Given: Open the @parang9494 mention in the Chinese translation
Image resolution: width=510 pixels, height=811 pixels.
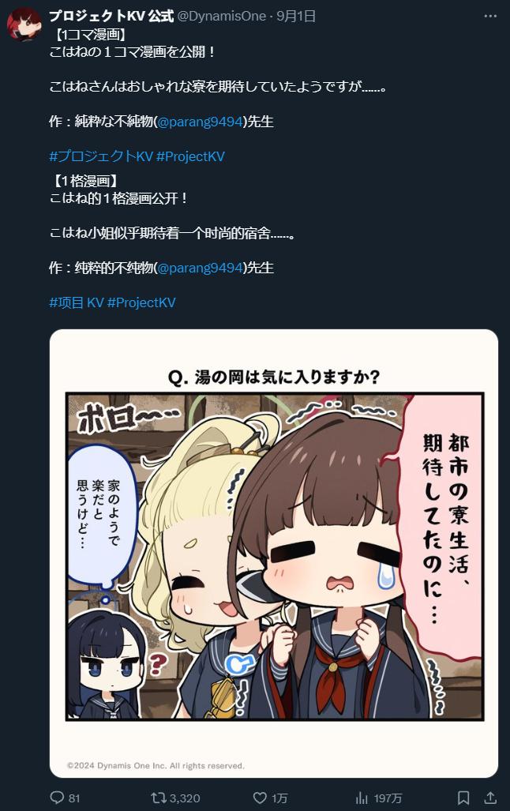Looking at the screenshot, I should (x=201, y=268).
